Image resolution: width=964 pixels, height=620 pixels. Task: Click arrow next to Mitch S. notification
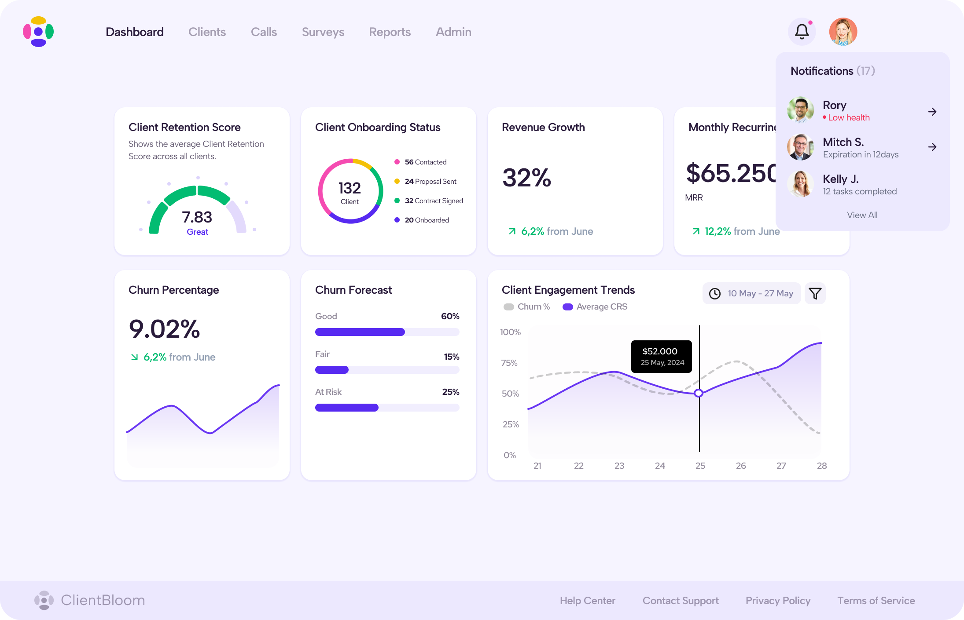932,147
